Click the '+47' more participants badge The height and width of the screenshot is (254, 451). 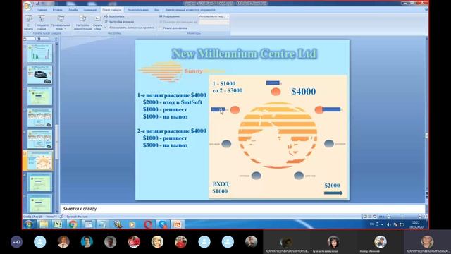(x=16, y=242)
